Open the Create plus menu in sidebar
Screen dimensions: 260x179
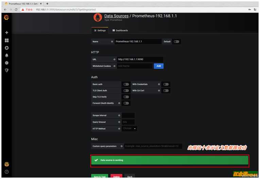coord(7,32)
